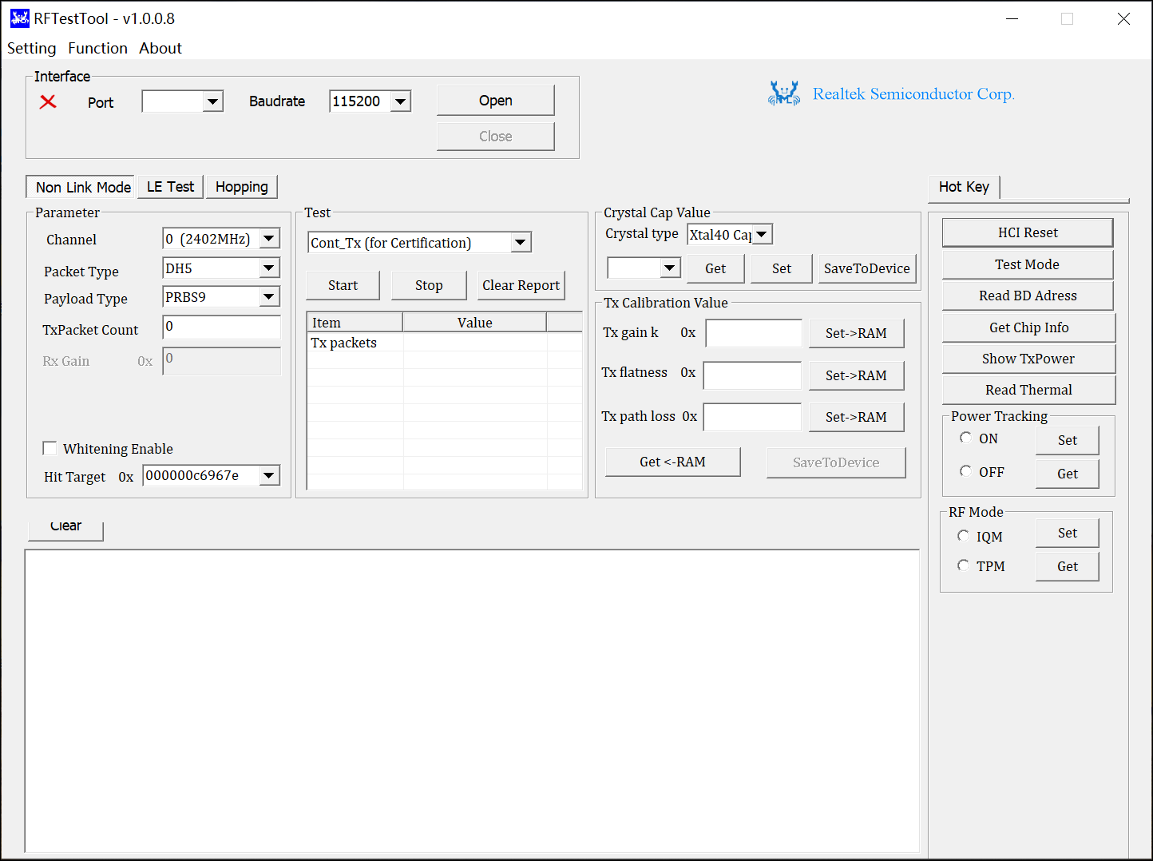Switch to the Hopping tab
Image resolution: width=1153 pixels, height=861 pixels.
point(241,187)
